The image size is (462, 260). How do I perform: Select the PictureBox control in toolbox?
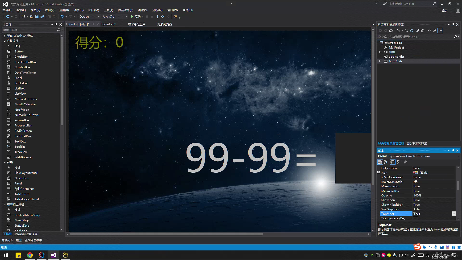pos(22,120)
